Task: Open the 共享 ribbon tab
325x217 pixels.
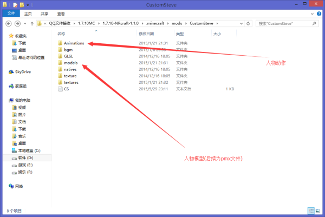Action: click(x=44, y=14)
